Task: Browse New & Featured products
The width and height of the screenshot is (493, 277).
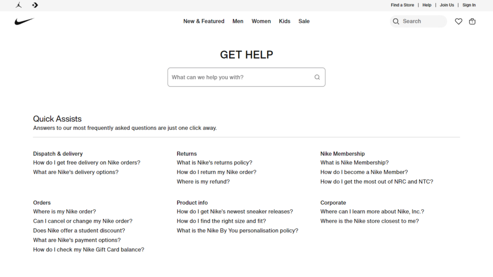Action: coord(204,21)
